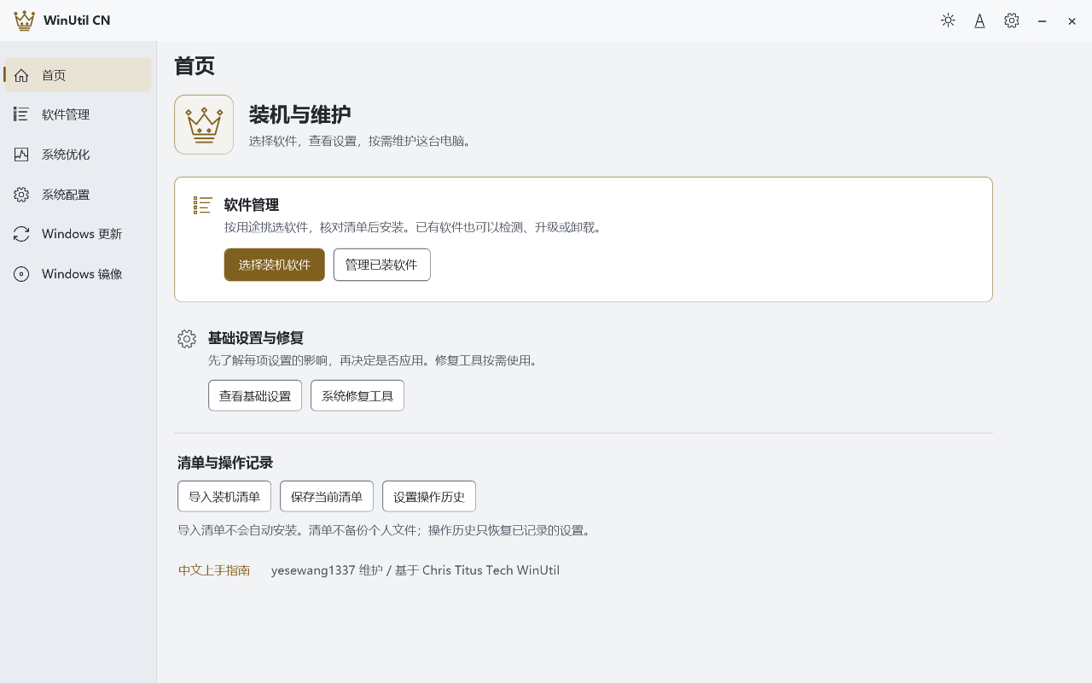Open 设置操作历史

(429, 496)
